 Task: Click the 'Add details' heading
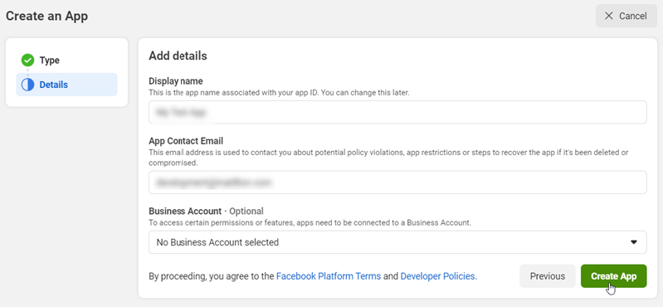click(178, 56)
